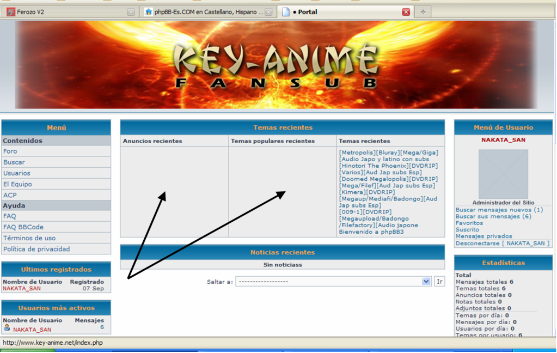The height and width of the screenshot is (353, 557).
Task: Click the NAKATA_SAN name in Menú de Usuario
Action: [503, 140]
